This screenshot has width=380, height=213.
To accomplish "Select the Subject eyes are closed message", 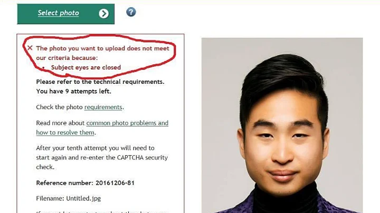I will [x=86, y=67].
